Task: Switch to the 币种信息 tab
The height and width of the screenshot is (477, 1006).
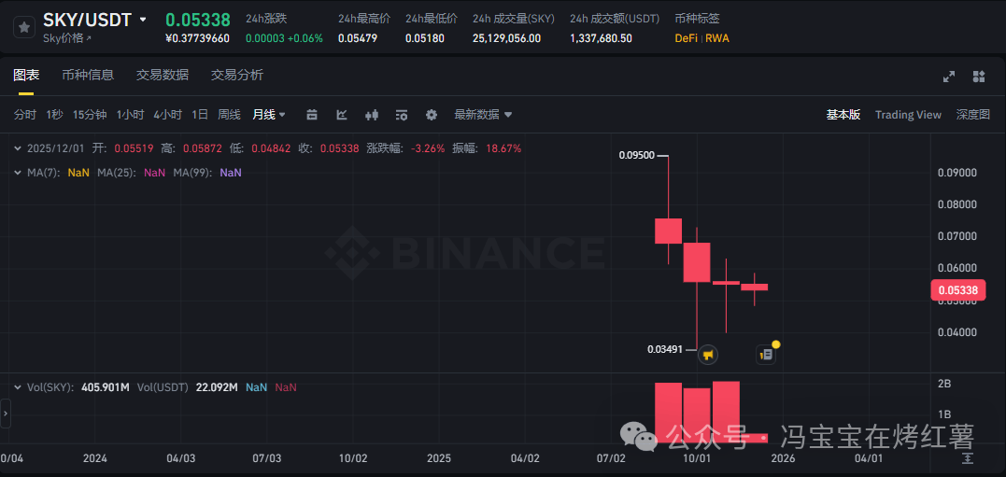Action: pyautogui.click(x=88, y=75)
